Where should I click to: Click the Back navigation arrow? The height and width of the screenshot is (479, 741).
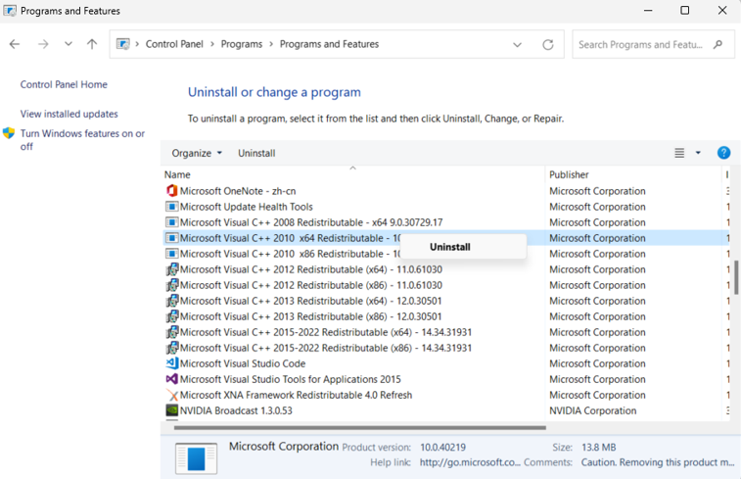pos(15,44)
